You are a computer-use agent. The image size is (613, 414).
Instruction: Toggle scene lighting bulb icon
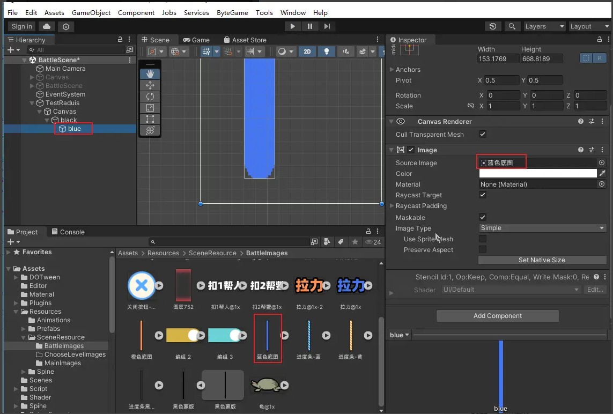326,51
